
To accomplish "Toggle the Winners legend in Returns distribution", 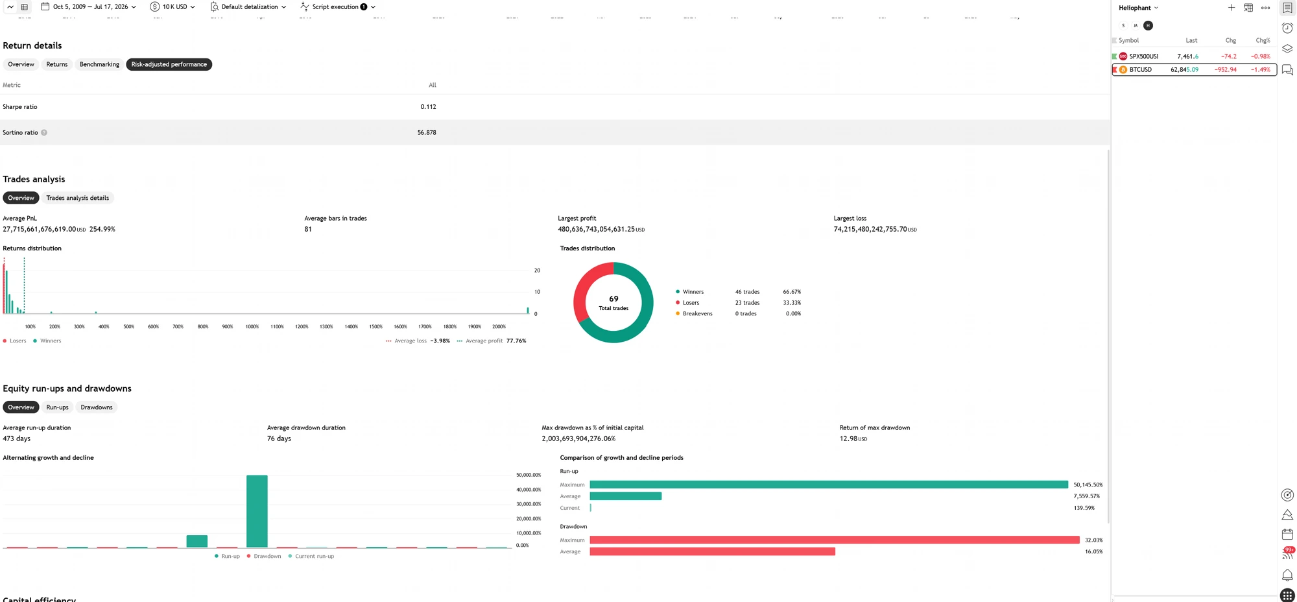I will click(47, 341).
